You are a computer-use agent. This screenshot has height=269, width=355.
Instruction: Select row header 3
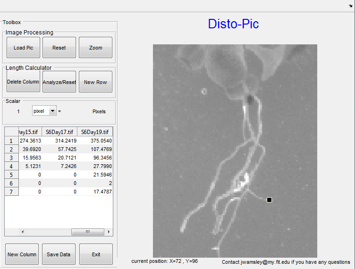point(11,158)
